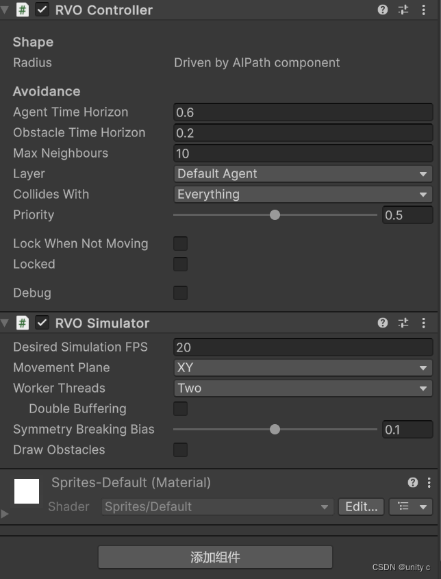Open the preset selector for RVO Controller
441x579 pixels.
click(403, 10)
